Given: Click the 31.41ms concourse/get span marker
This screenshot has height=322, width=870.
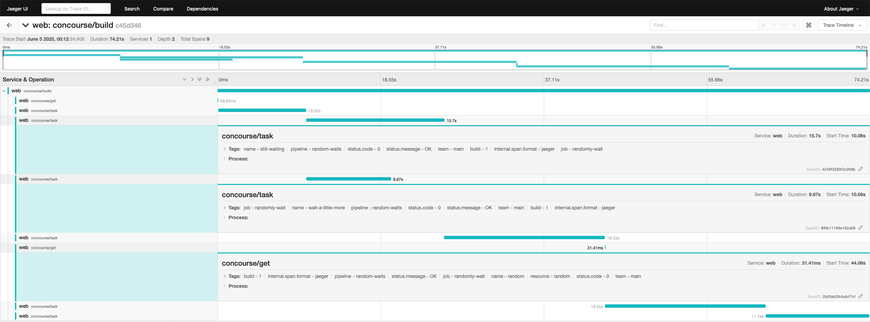Looking at the screenshot, I should [x=605, y=248].
